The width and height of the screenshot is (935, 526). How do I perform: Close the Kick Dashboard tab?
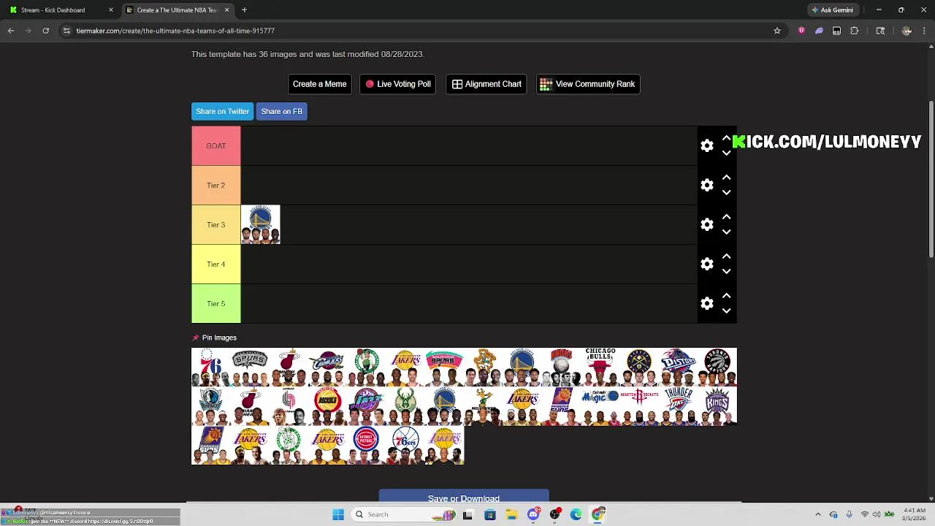pyautogui.click(x=111, y=10)
